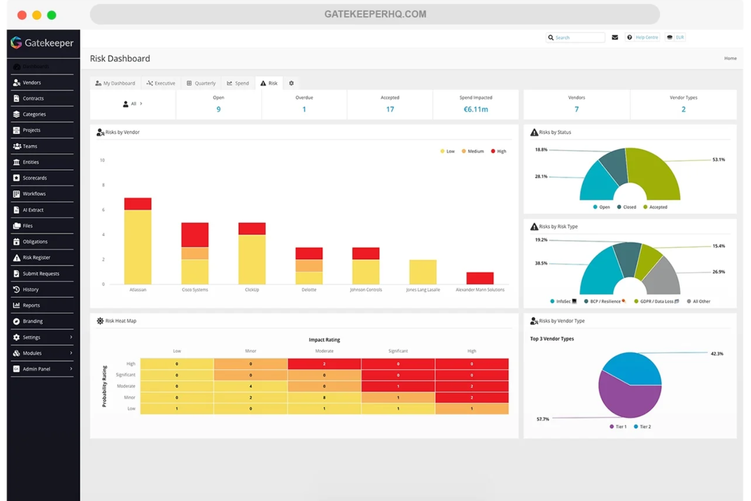Screen dimensions: 751x501
Task: Open the Categories stack icon
Action: click(x=16, y=114)
